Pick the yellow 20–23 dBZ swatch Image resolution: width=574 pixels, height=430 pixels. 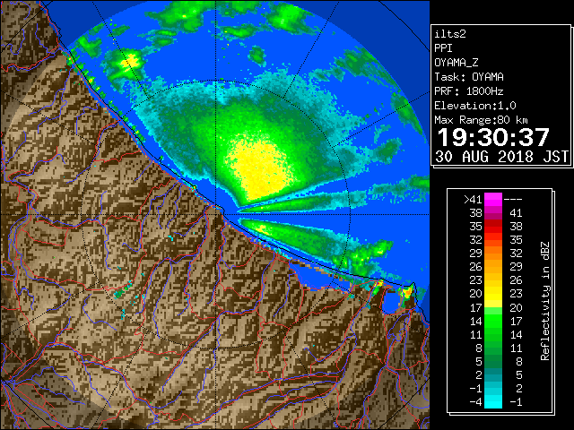tap(493, 294)
